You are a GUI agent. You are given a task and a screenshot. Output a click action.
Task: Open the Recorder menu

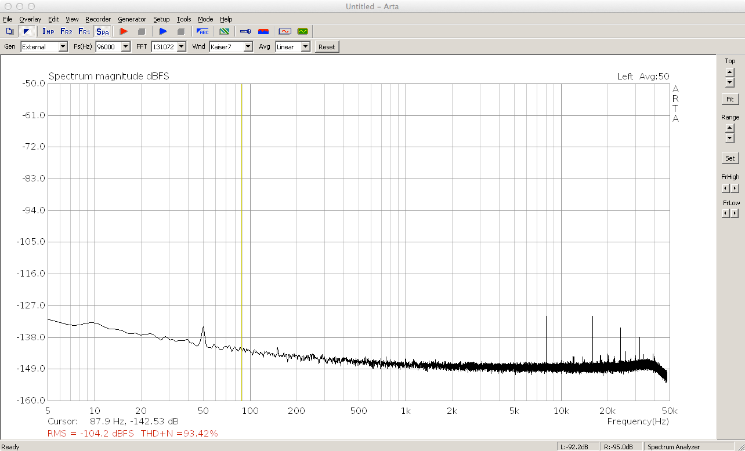(x=98, y=19)
